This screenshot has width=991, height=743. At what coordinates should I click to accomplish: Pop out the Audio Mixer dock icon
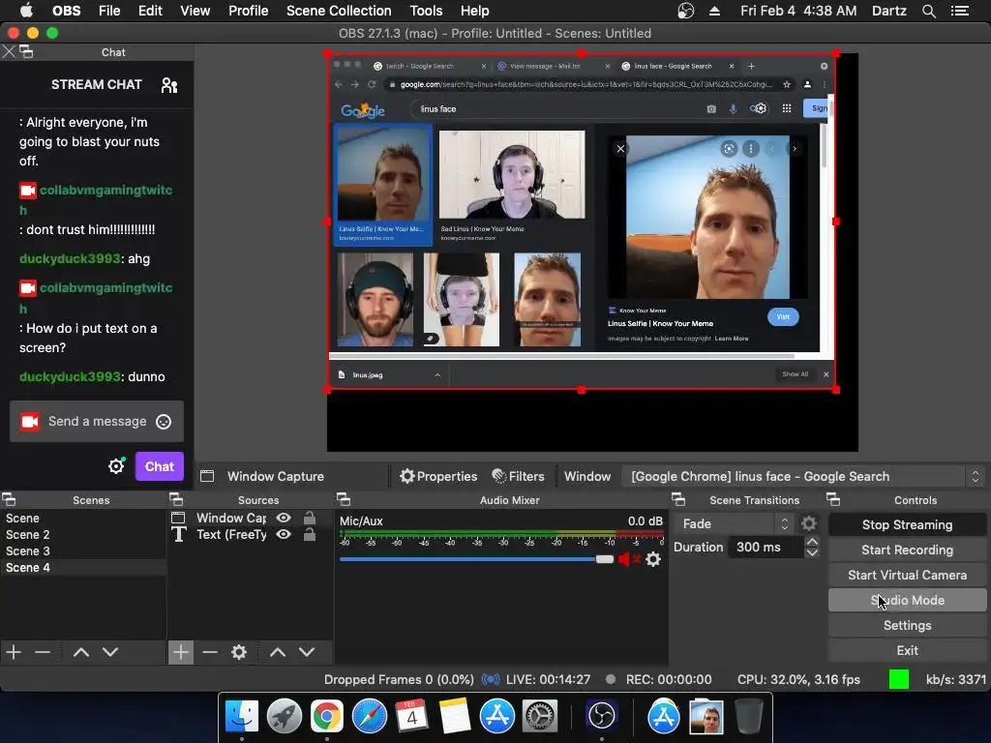tap(344, 500)
